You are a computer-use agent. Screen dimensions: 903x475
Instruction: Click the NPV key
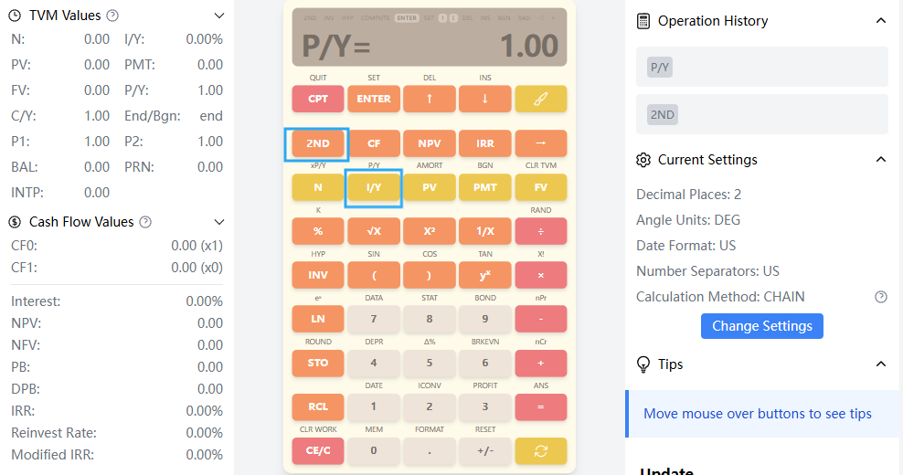(429, 143)
